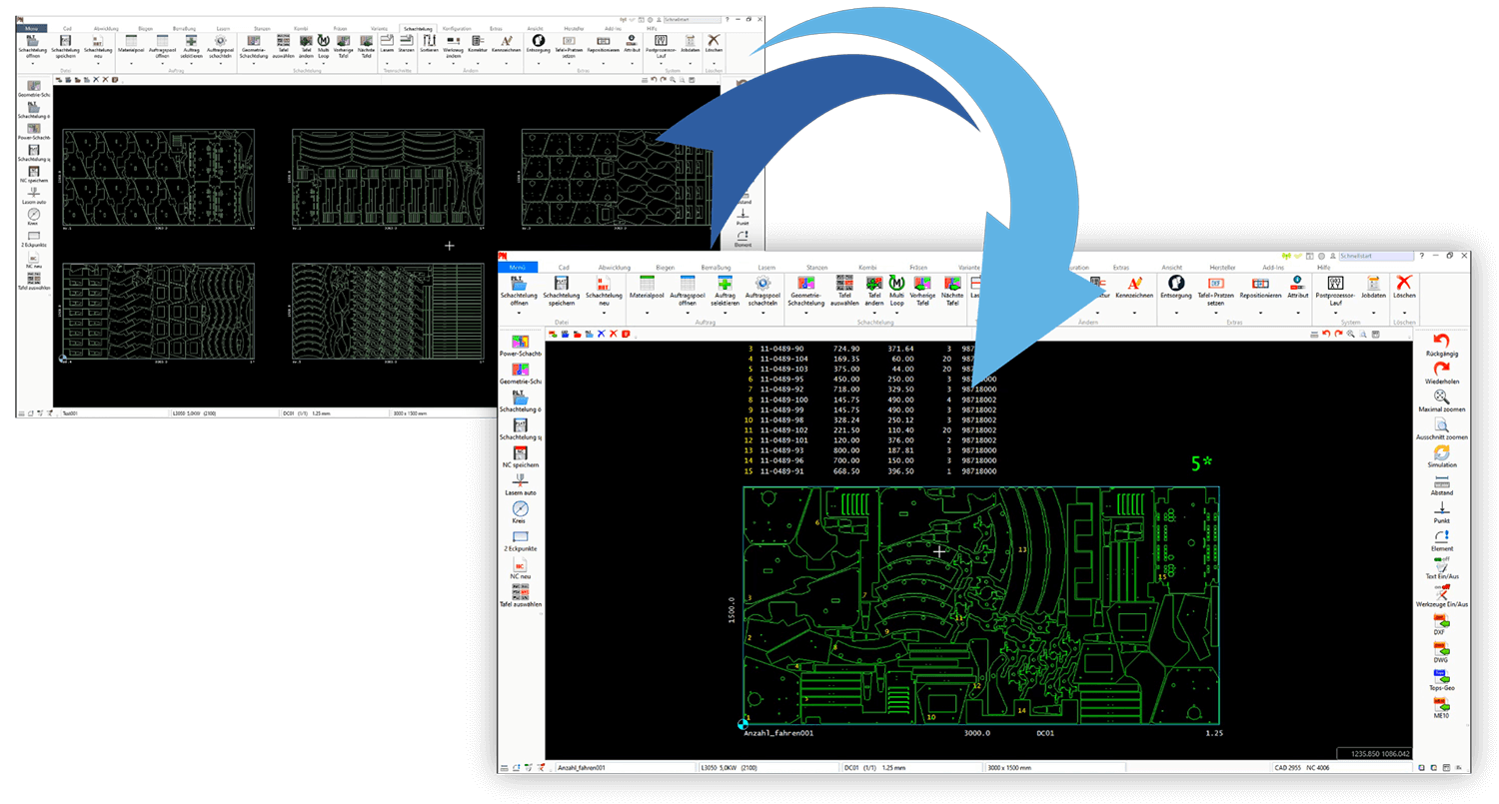Click NC neu in front window sidebar
The height and width of the screenshot is (804, 1499).
(520, 569)
